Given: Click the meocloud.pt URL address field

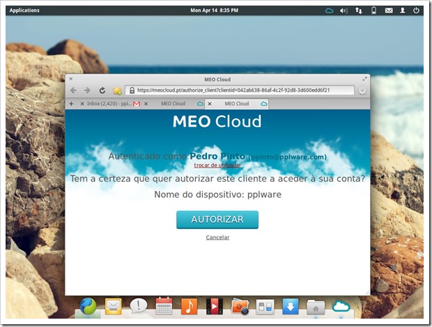Looking at the screenshot, I should [x=240, y=90].
